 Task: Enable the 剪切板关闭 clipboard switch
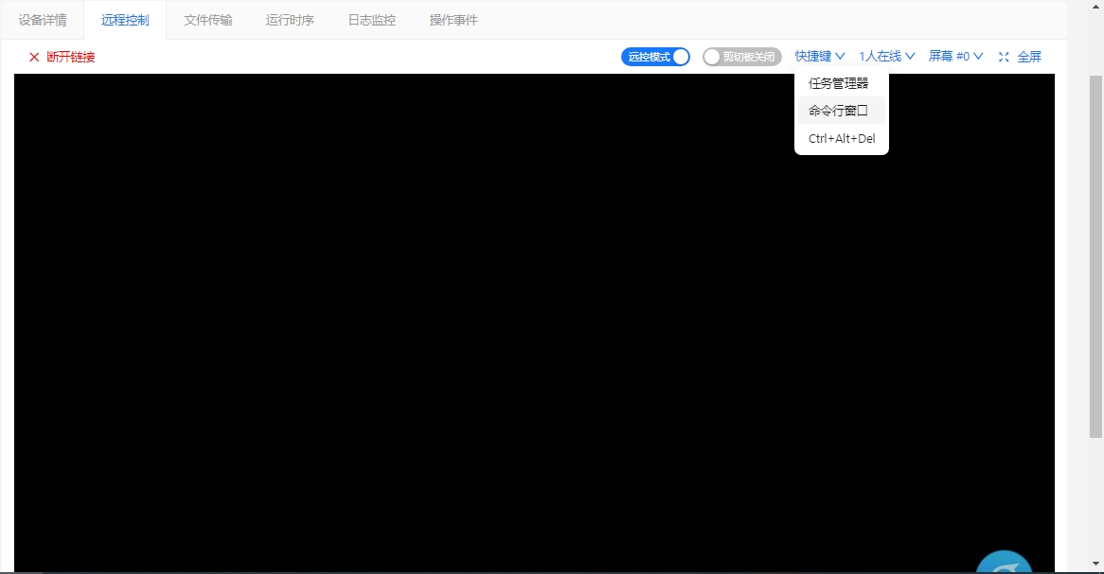[742, 57]
